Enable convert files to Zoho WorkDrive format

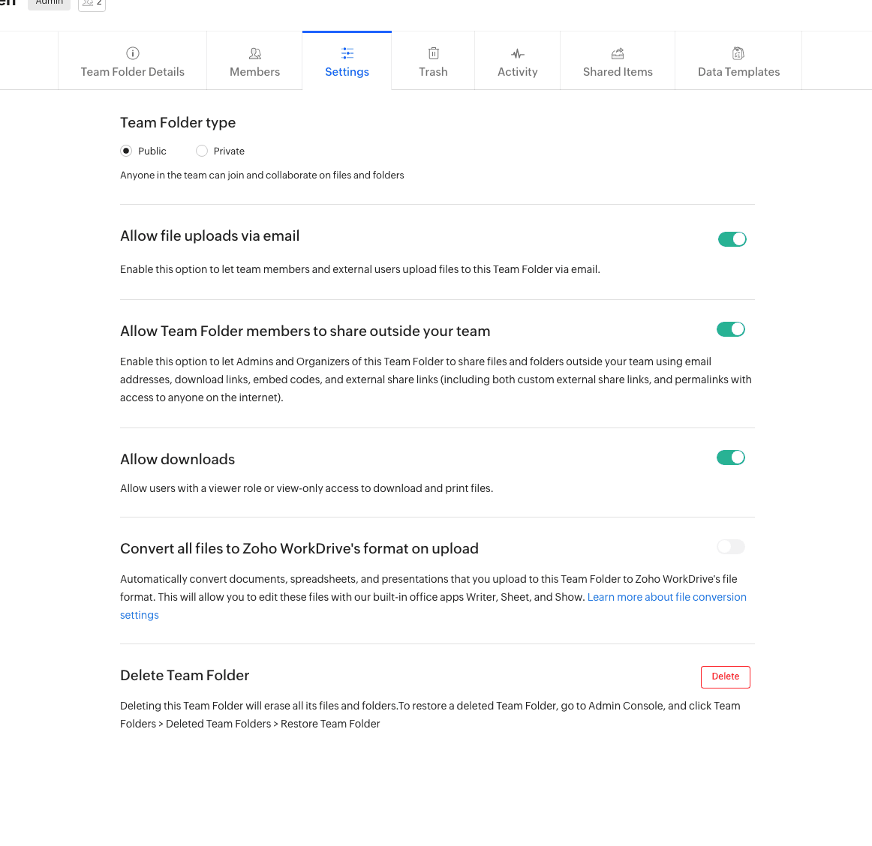pos(730,547)
